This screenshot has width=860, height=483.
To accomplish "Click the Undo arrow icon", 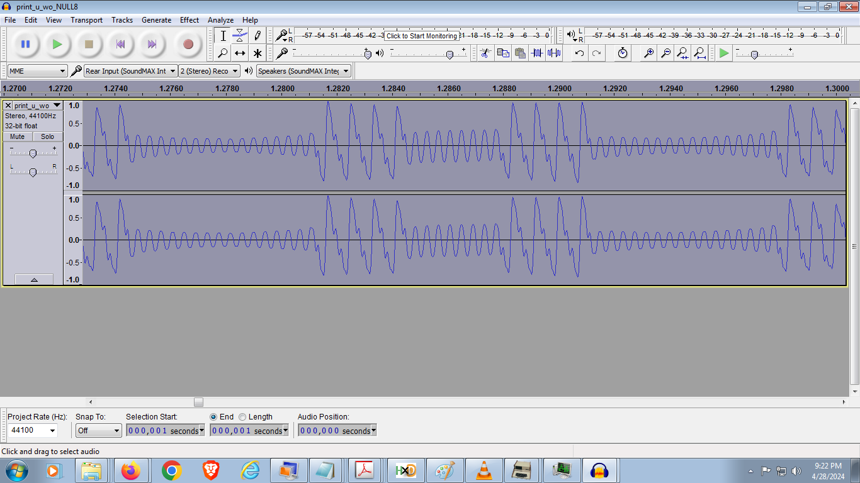I will [579, 53].
